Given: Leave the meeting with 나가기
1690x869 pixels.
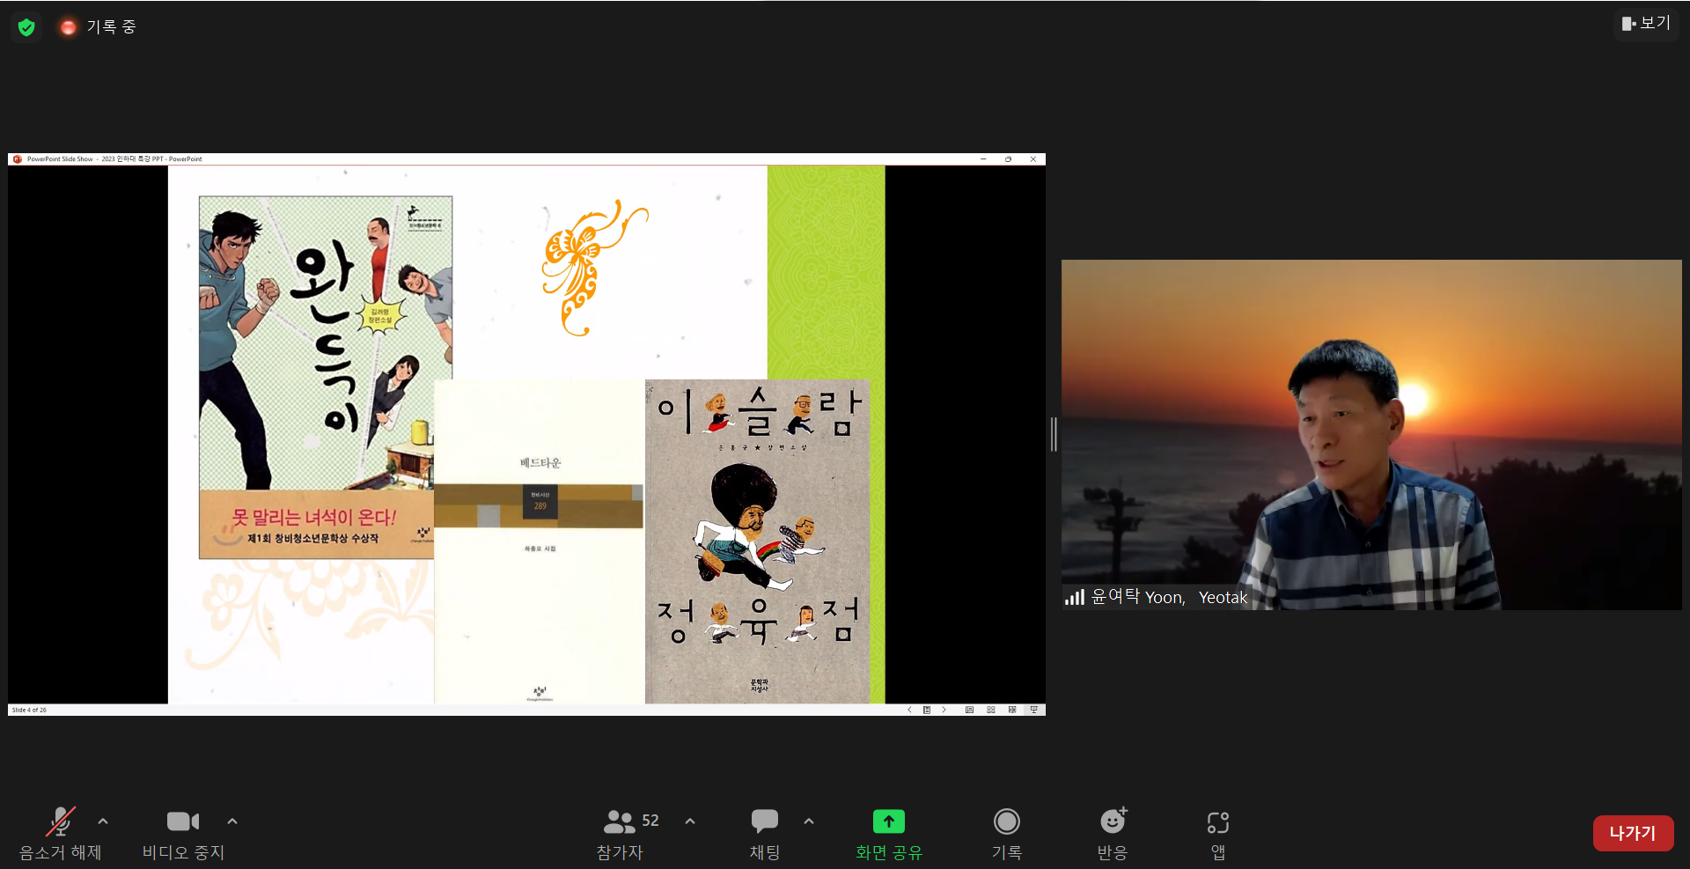Looking at the screenshot, I should pyautogui.click(x=1633, y=833).
